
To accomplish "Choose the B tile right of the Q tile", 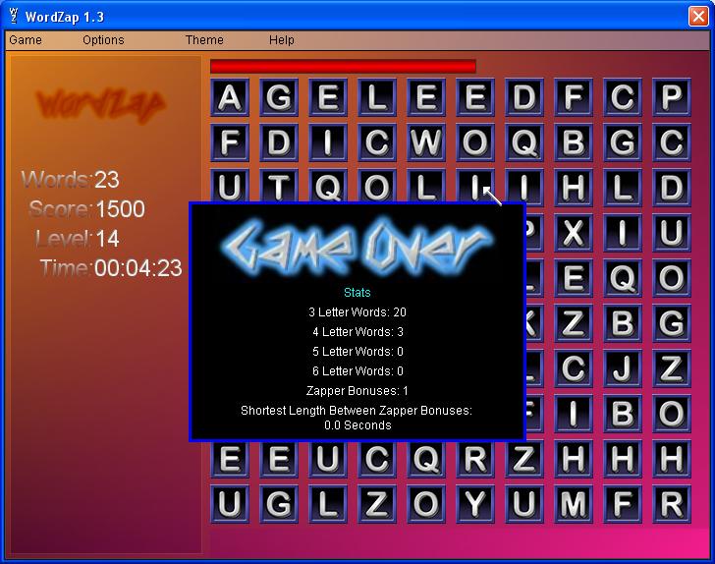I will pos(574,142).
